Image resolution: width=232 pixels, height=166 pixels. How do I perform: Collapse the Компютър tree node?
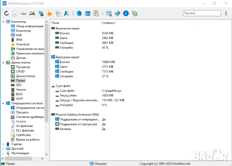click(x=3, y=22)
